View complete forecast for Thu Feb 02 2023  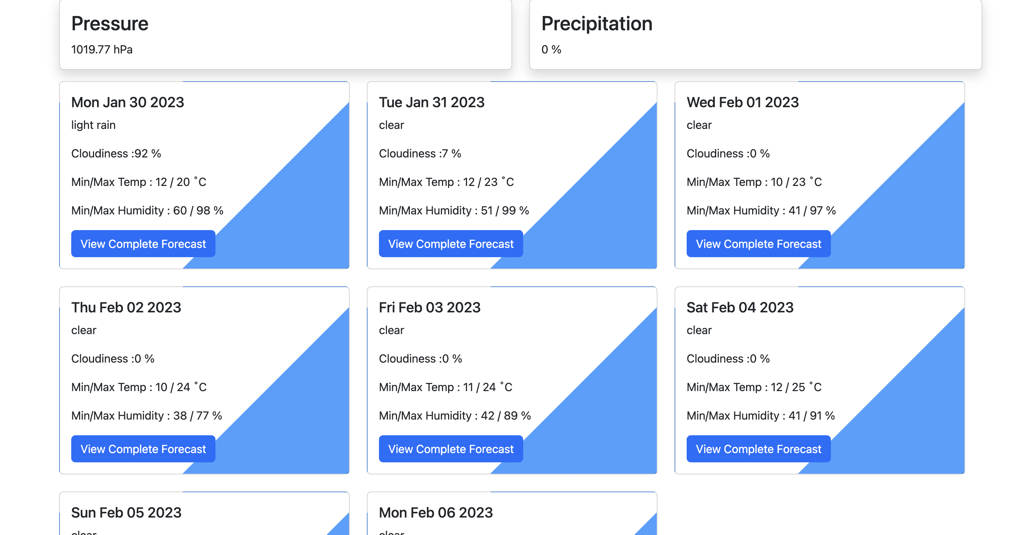click(143, 448)
